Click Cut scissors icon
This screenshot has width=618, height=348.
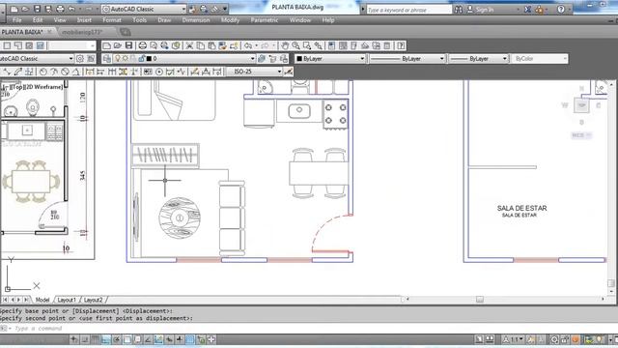pos(189,45)
